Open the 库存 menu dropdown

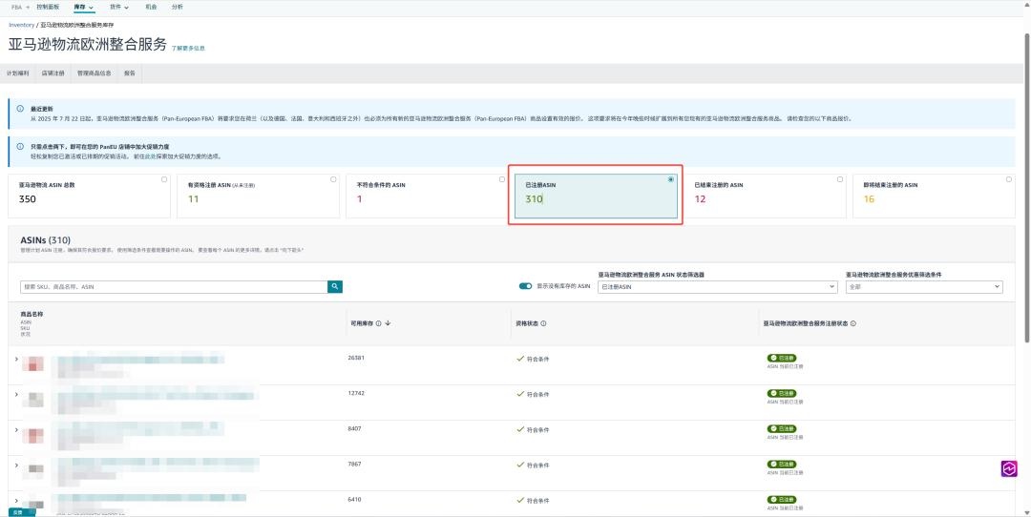tap(83, 8)
